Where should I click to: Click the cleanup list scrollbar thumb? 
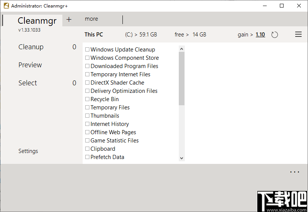point(181,79)
